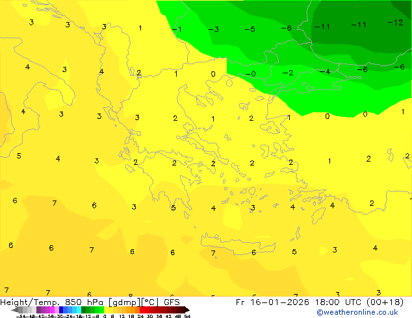The width and height of the screenshot is (412, 318).
Task: Click the Height/Temp. 850 hPa title text
Action: 53,302
